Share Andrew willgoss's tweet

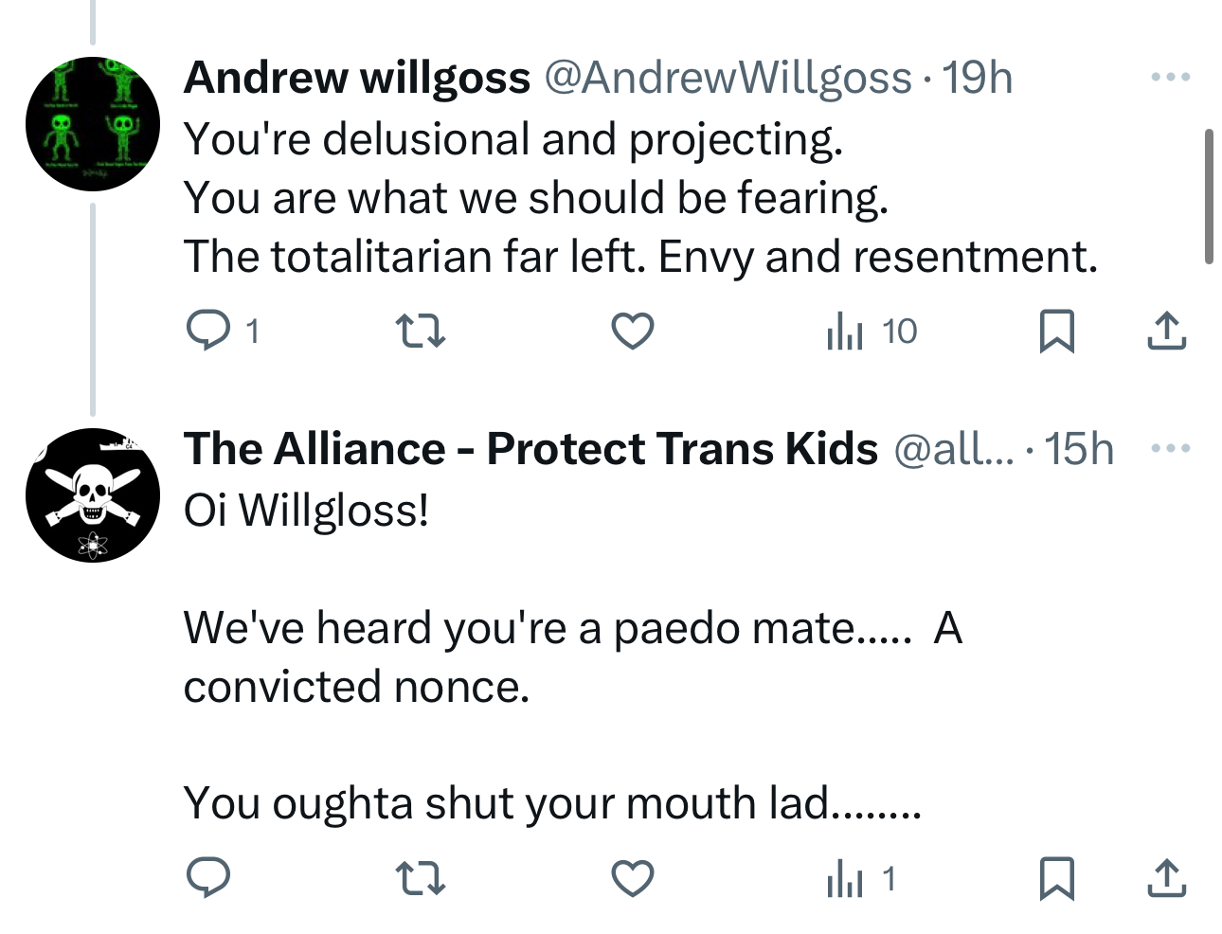click(1166, 331)
